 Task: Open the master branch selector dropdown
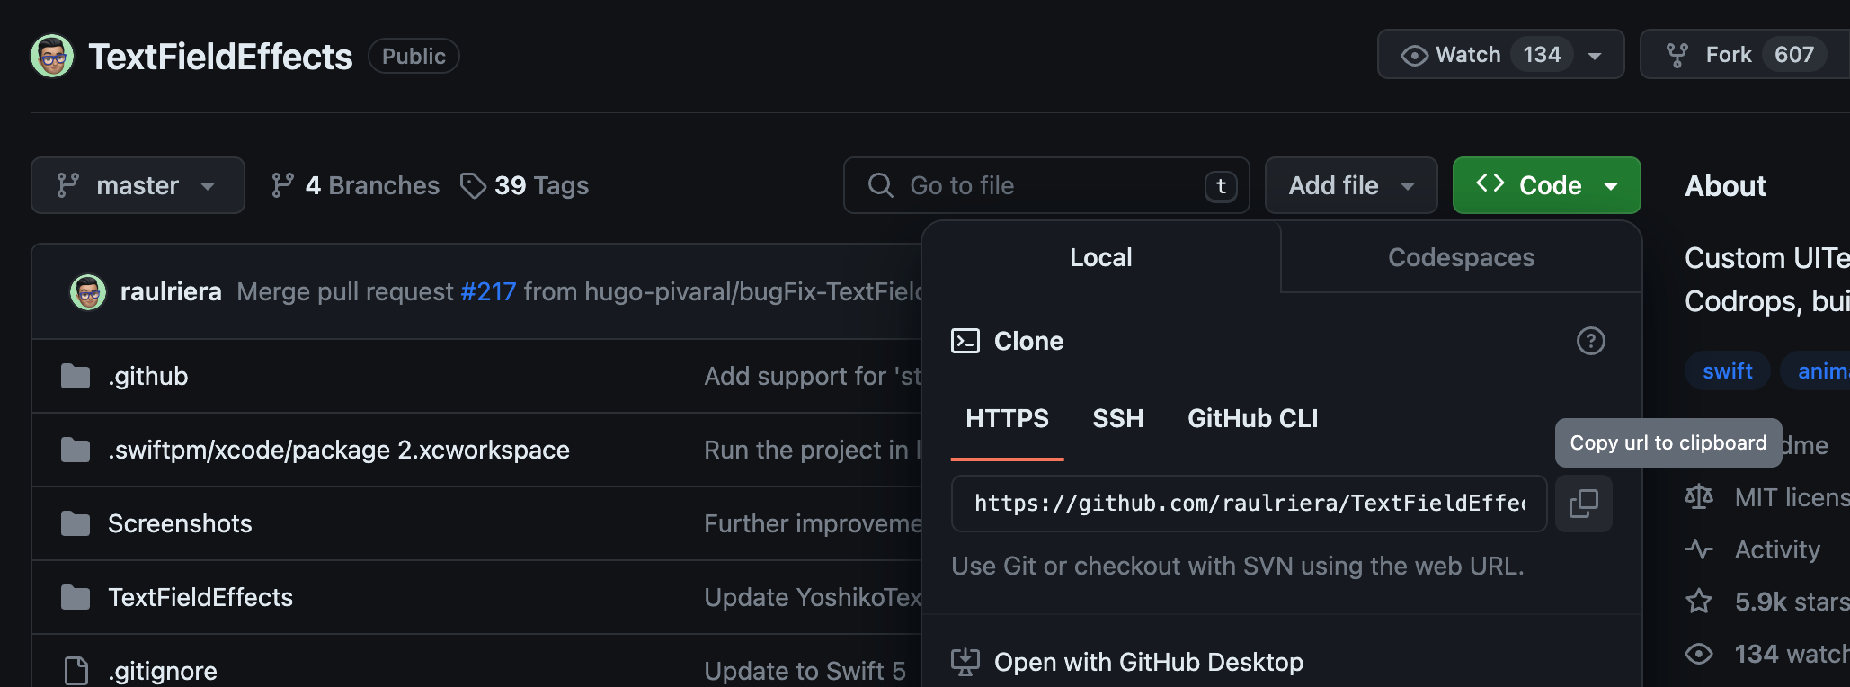pyautogui.click(x=138, y=185)
